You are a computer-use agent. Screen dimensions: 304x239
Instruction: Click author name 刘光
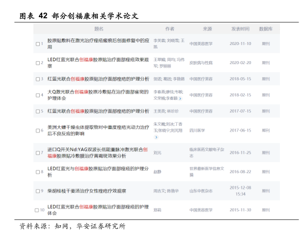[158, 152]
